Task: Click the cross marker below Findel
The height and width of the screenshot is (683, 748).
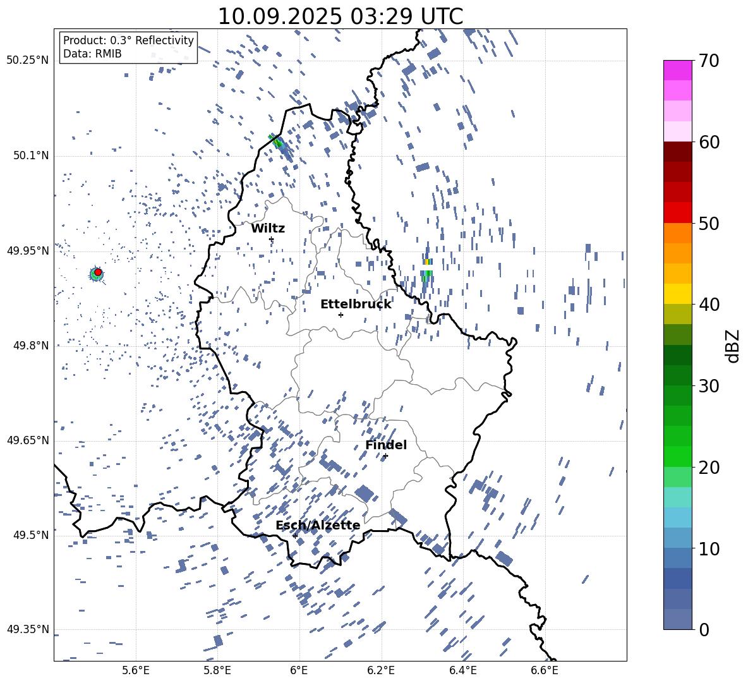Action: pyautogui.click(x=385, y=456)
